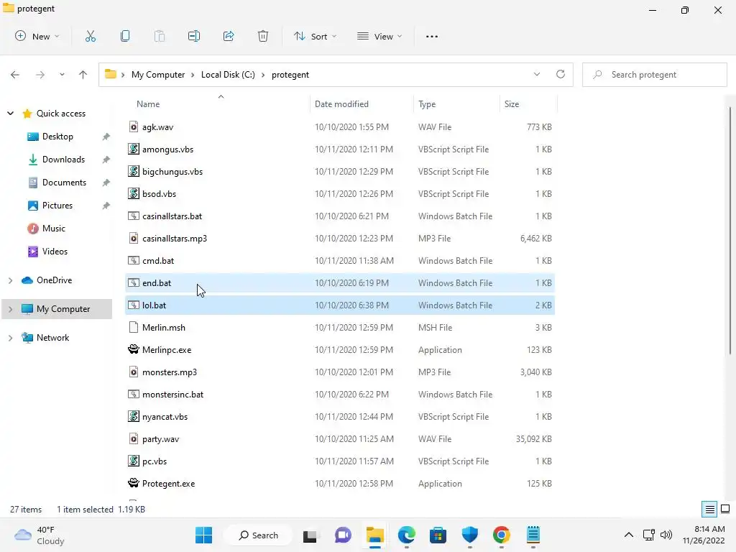Show hidden system tray icons
This screenshot has width=736, height=552.
(x=628, y=535)
